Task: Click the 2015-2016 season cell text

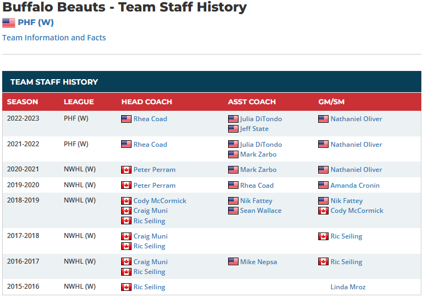Action: (23, 287)
